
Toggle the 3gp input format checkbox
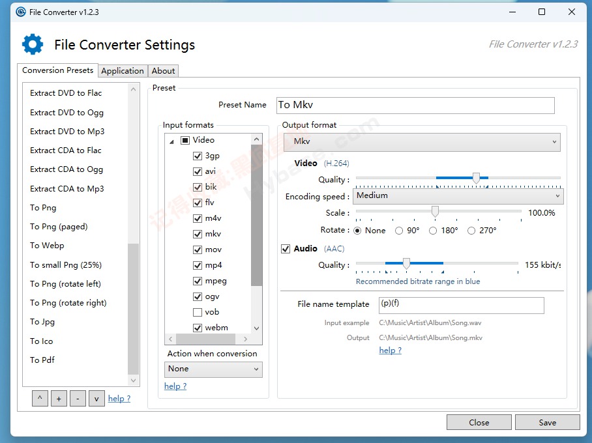tap(198, 156)
